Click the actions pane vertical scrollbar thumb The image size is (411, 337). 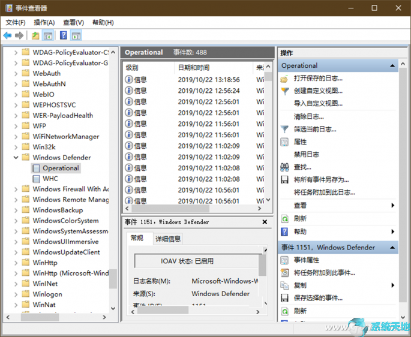point(403,185)
